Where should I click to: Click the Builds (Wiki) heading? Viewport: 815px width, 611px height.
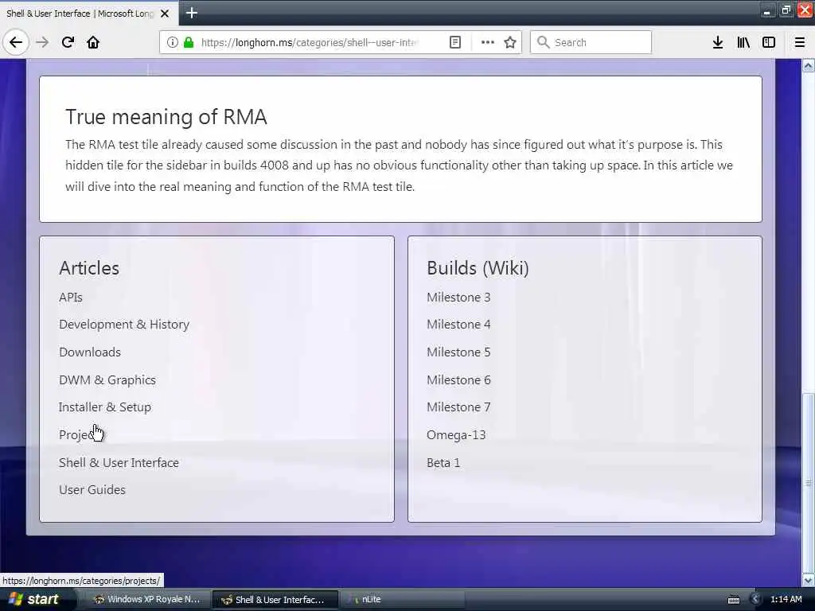coord(478,268)
